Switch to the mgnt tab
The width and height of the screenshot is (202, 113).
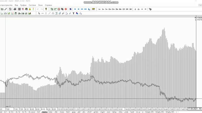102,112
